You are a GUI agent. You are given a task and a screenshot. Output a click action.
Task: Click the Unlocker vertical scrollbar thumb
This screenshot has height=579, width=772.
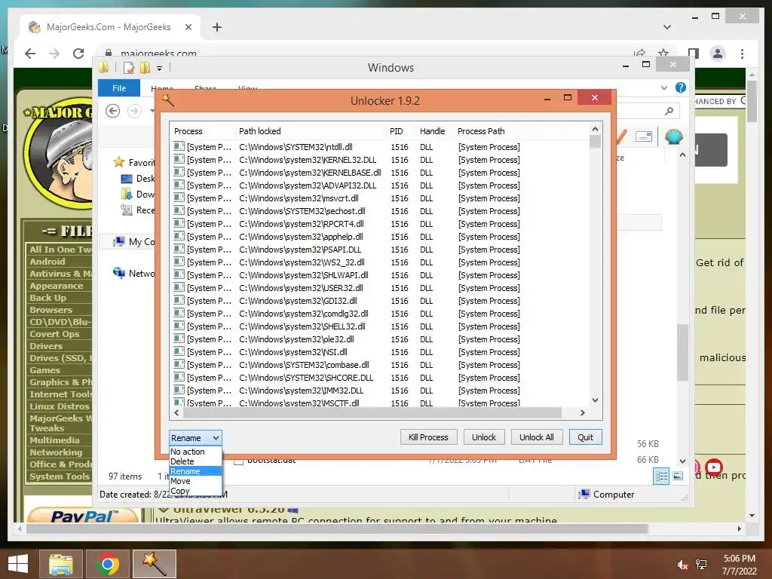pos(596,142)
